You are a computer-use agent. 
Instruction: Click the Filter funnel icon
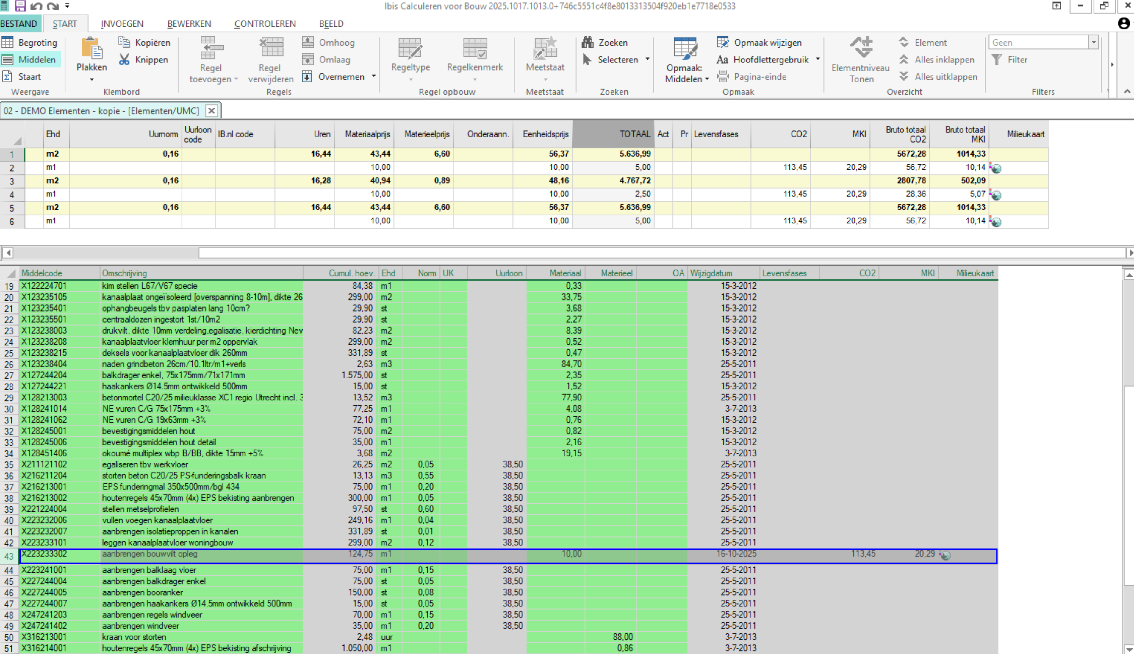[997, 60]
